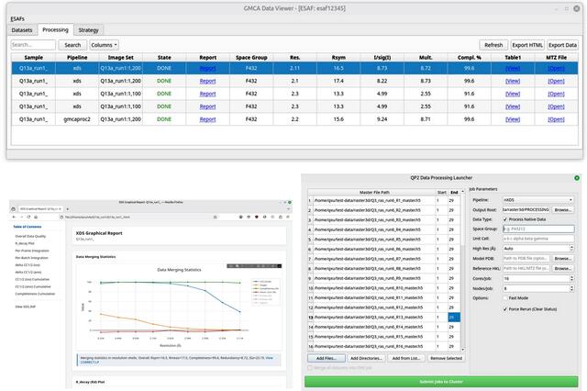Focus the Search text field in Data Viewer

(x=33, y=45)
